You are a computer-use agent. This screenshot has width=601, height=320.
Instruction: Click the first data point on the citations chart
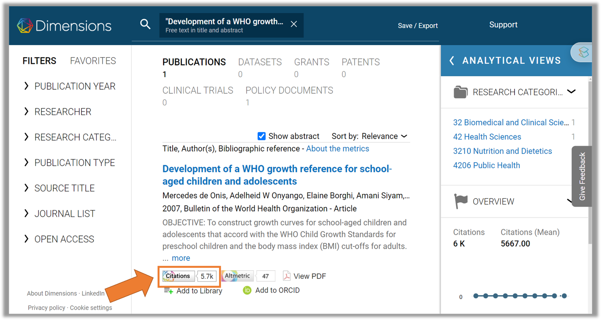476,296
